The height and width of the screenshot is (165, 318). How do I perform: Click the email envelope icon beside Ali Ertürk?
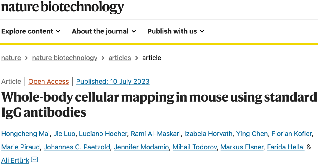click(34, 160)
